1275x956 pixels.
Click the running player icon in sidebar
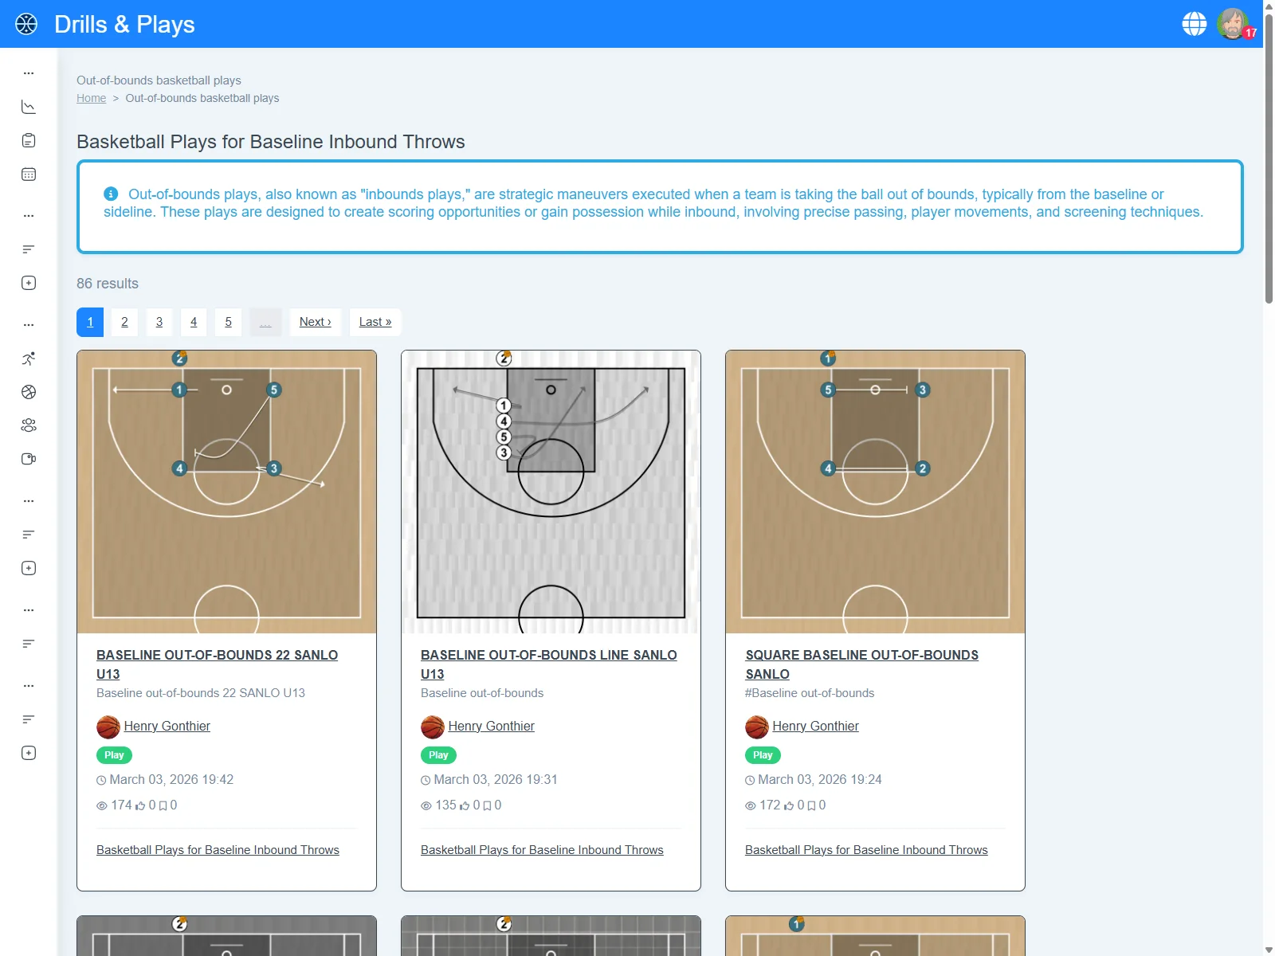pyautogui.click(x=29, y=358)
